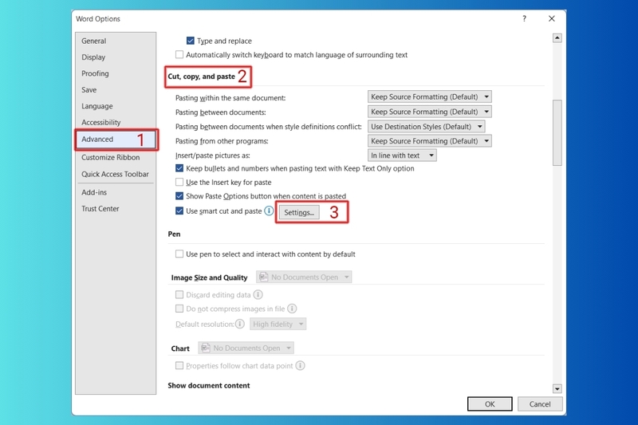Viewport: 638px width, 425px height.
Task: Toggle Keep bullets and numbers when pasting
Action: pyautogui.click(x=179, y=168)
